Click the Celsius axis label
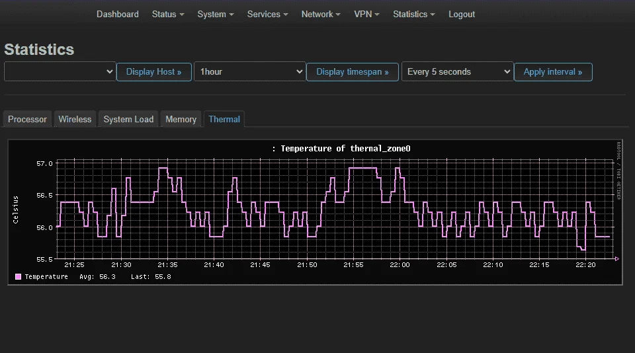 tap(15, 210)
